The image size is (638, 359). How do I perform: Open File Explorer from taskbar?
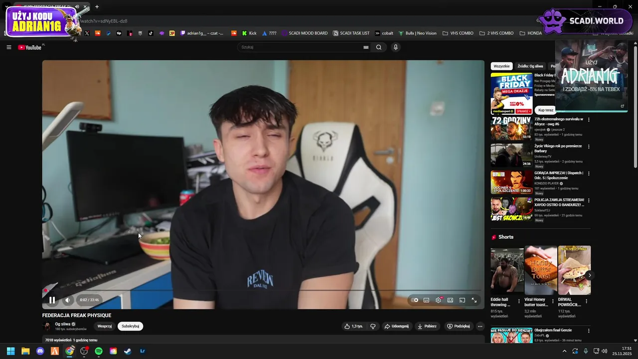[25, 351]
